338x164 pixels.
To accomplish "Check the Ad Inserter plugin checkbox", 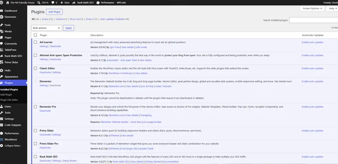I will (x=35, y=42).
